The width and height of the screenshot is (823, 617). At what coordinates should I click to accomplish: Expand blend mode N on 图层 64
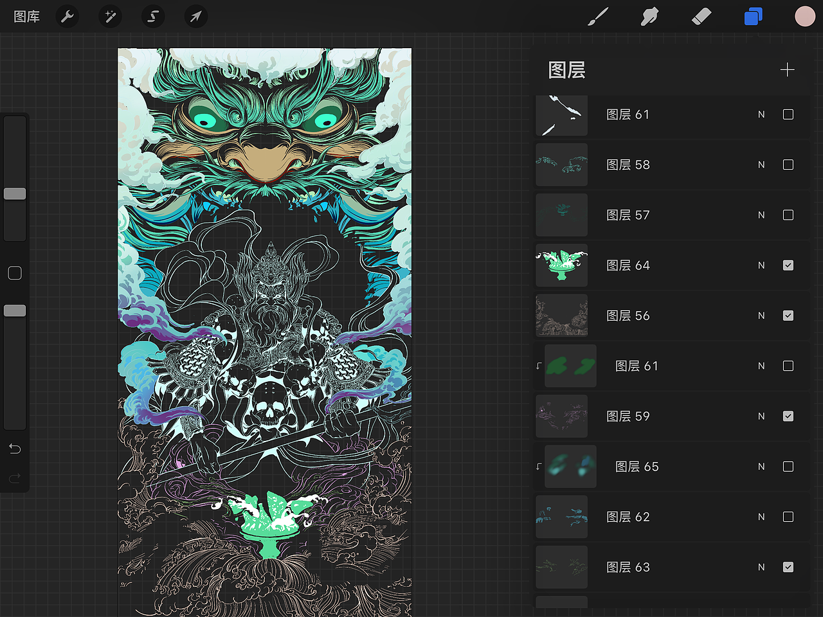coord(761,265)
